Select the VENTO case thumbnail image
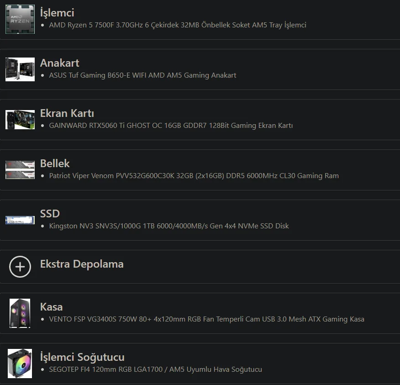Screen dimensions: 400x385 (x=20, y=313)
